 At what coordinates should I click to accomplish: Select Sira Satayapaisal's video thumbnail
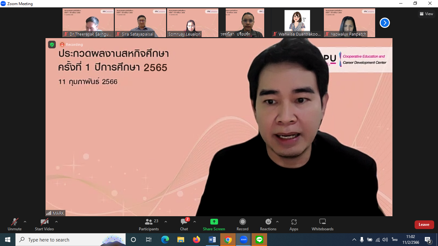point(140,23)
